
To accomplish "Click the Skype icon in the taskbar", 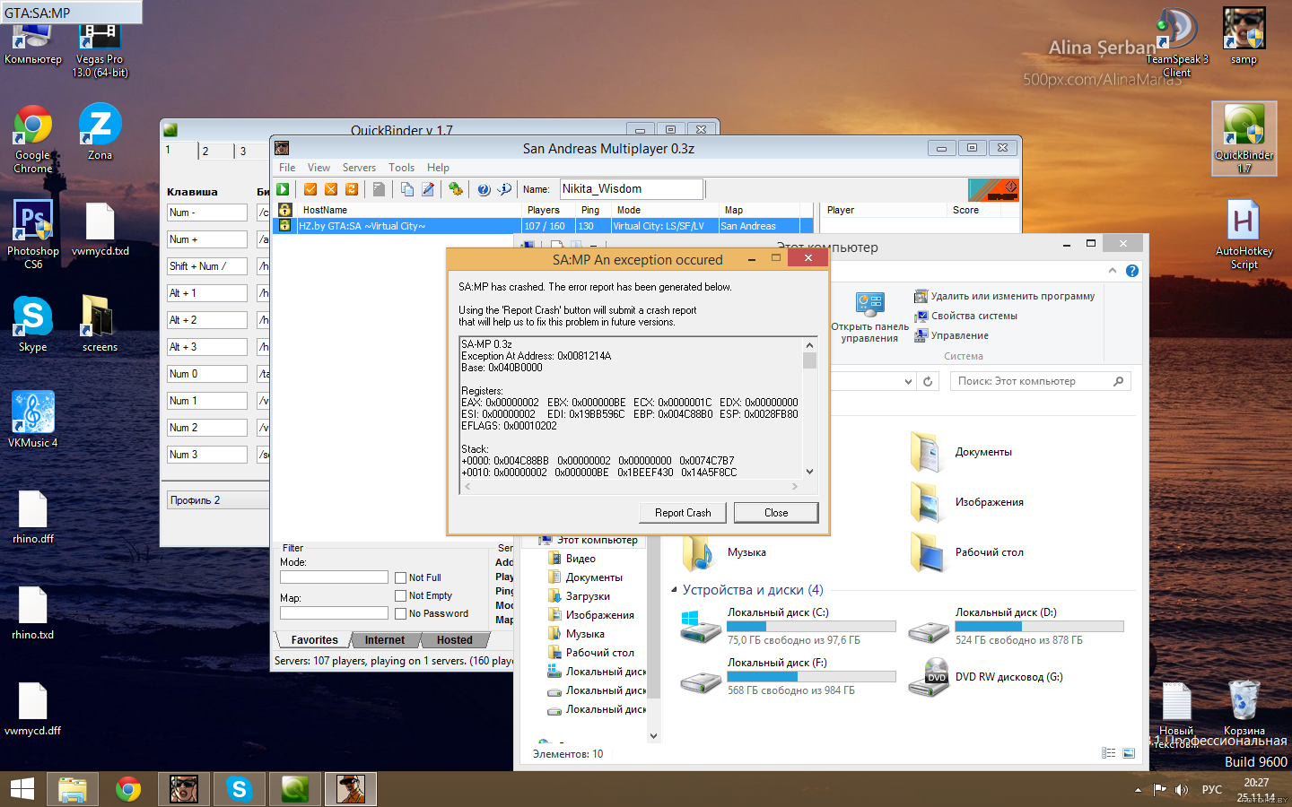I will 239,789.
